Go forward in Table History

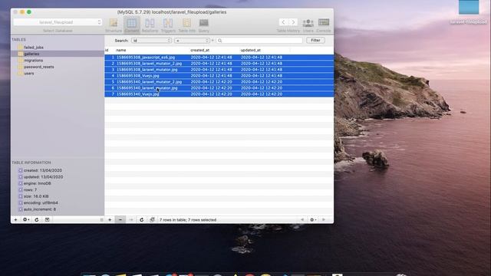(293, 22)
